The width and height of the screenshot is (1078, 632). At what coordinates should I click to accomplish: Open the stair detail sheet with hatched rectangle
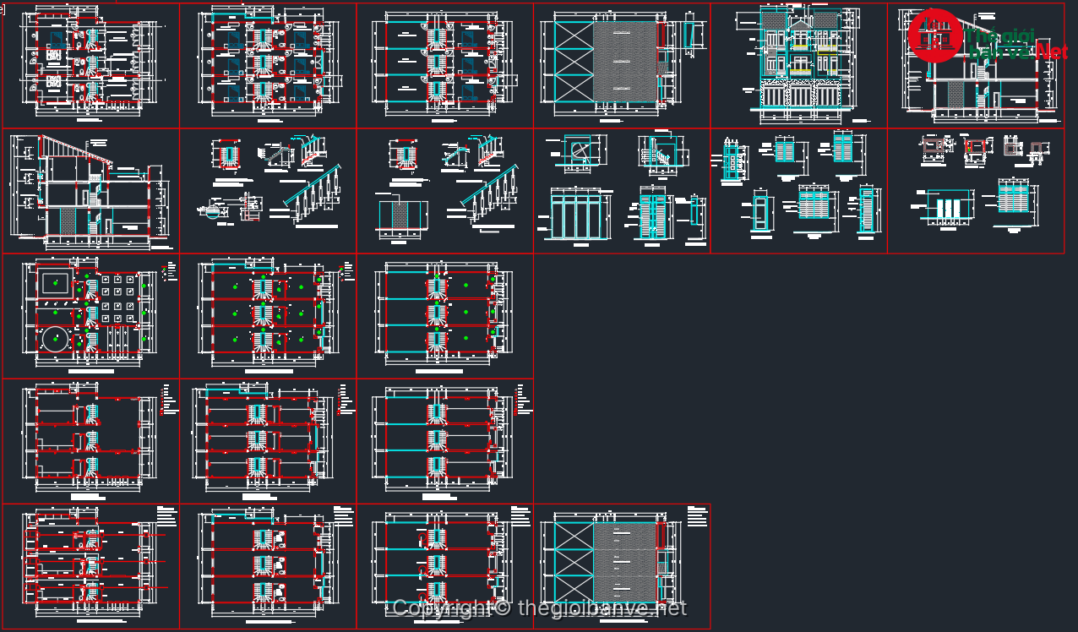click(x=444, y=191)
